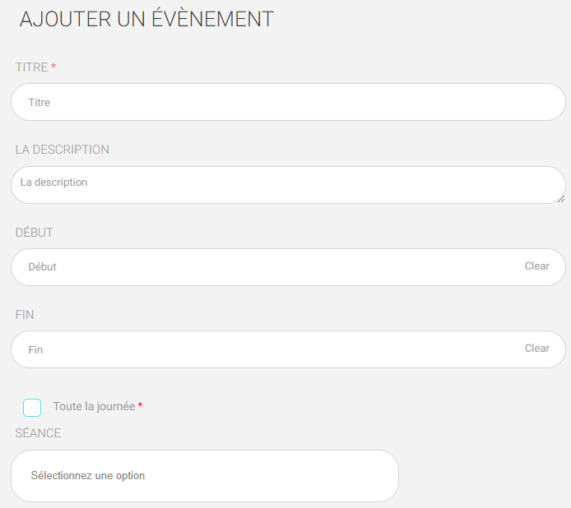Clear the Fin date value
This screenshot has height=508, width=571.
pos(536,349)
